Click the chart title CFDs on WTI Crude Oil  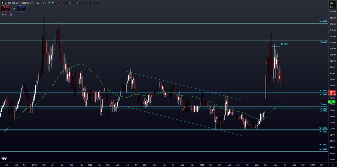[x=18, y=3]
